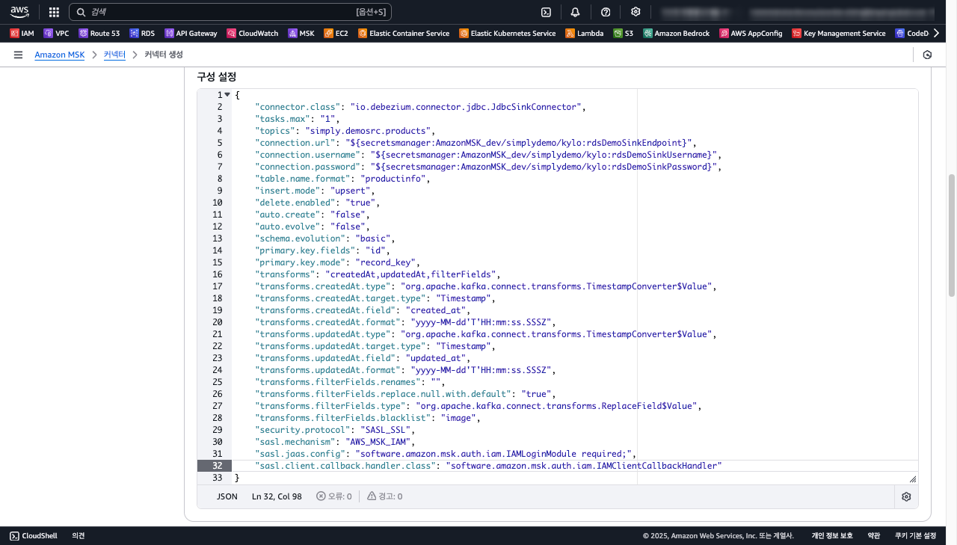Select JSON language label in status bar

tap(227, 496)
